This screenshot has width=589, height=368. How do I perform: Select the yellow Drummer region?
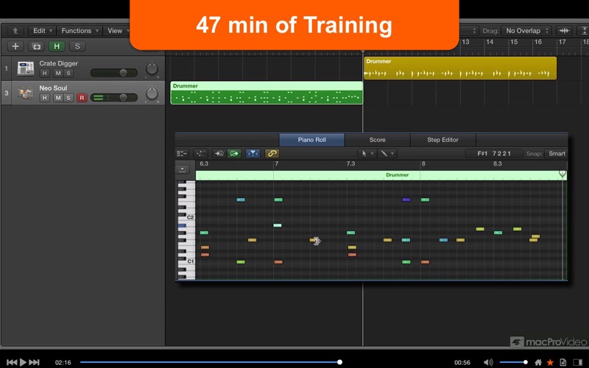point(460,68)
